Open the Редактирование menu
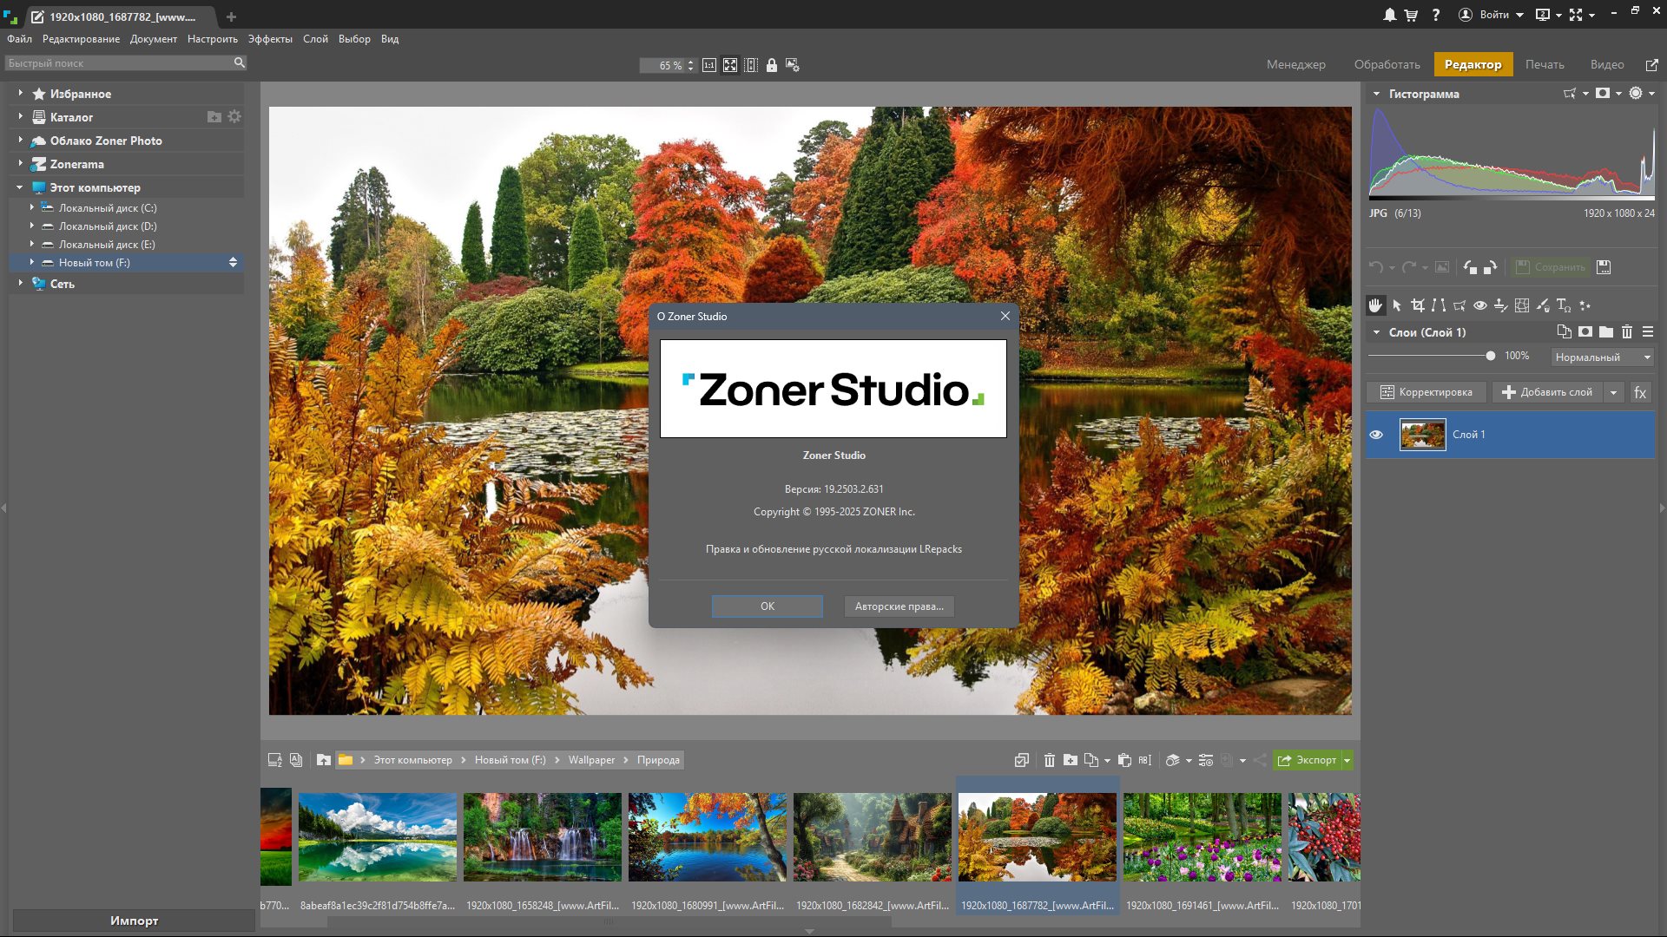 [81, 39]
